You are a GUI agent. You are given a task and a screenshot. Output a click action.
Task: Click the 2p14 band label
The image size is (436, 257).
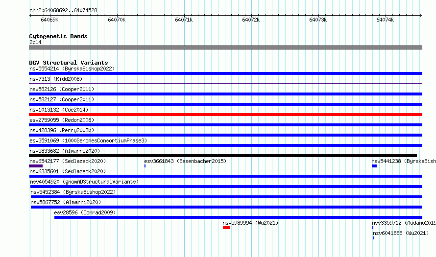(x=35, y=42)
